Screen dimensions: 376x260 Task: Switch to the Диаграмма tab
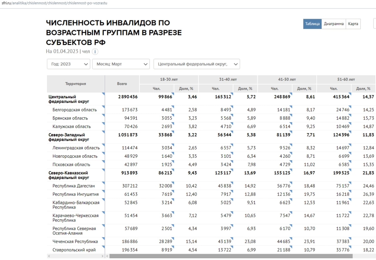point(334,24)
